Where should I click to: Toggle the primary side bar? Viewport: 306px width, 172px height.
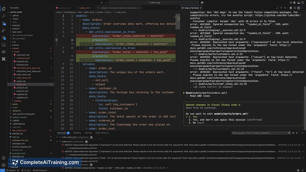[x=295, y=3]
